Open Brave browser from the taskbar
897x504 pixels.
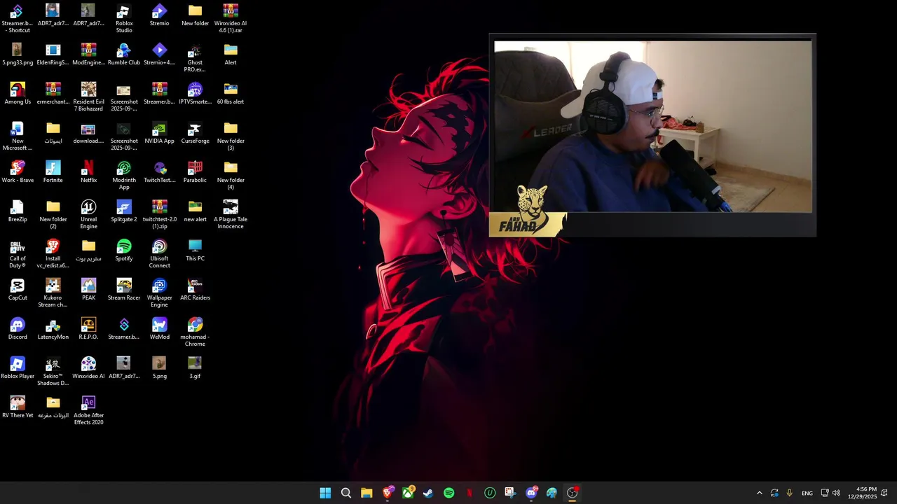(388, 493)
